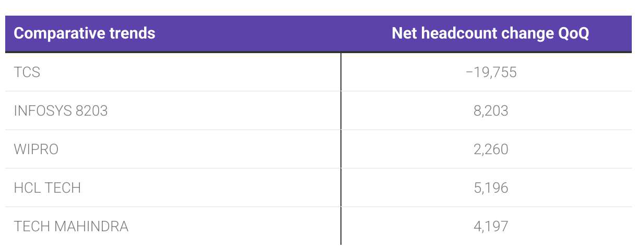Select the 8,203 value in the headcount column

click(491, 110)
